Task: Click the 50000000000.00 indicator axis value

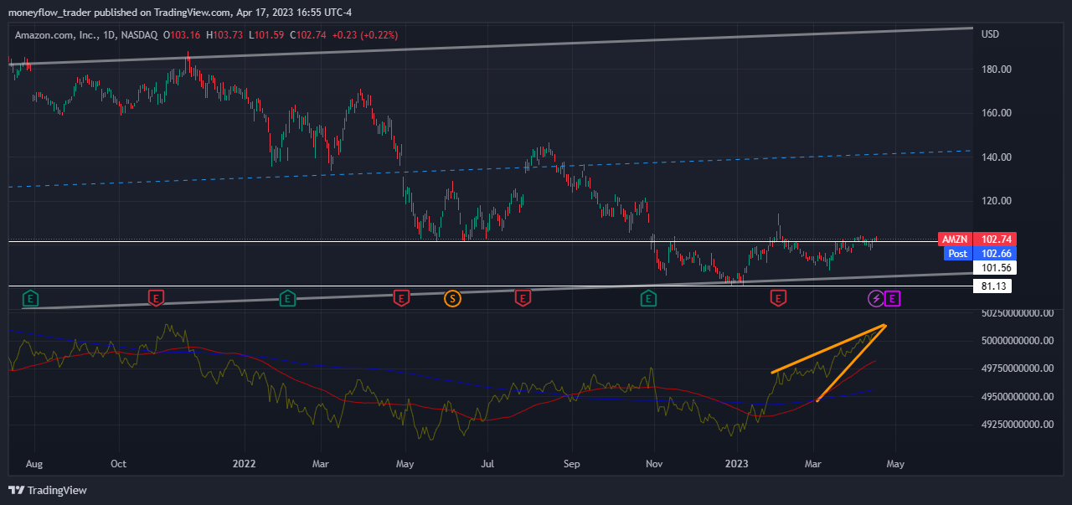Action: (x=1019, y=341)
